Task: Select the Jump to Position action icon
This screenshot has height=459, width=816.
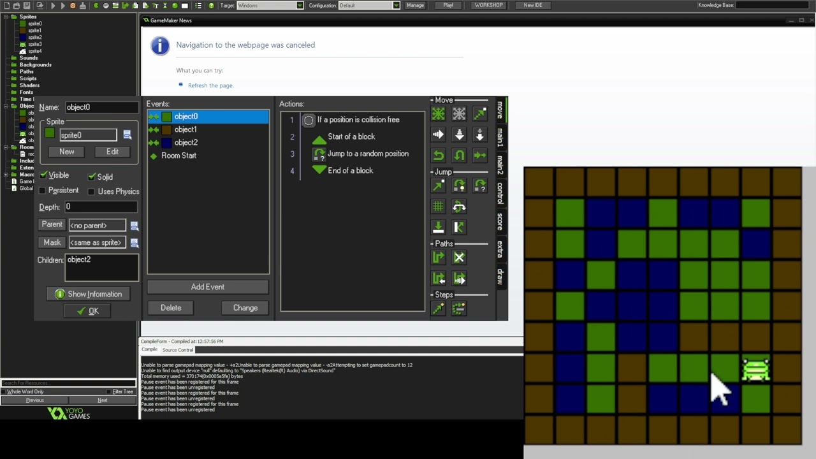Action: [438, 186]
